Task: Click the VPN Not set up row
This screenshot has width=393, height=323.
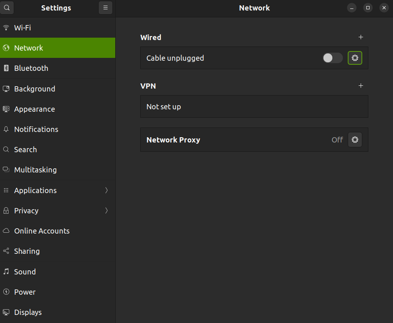Action: [x=254, y=107]
